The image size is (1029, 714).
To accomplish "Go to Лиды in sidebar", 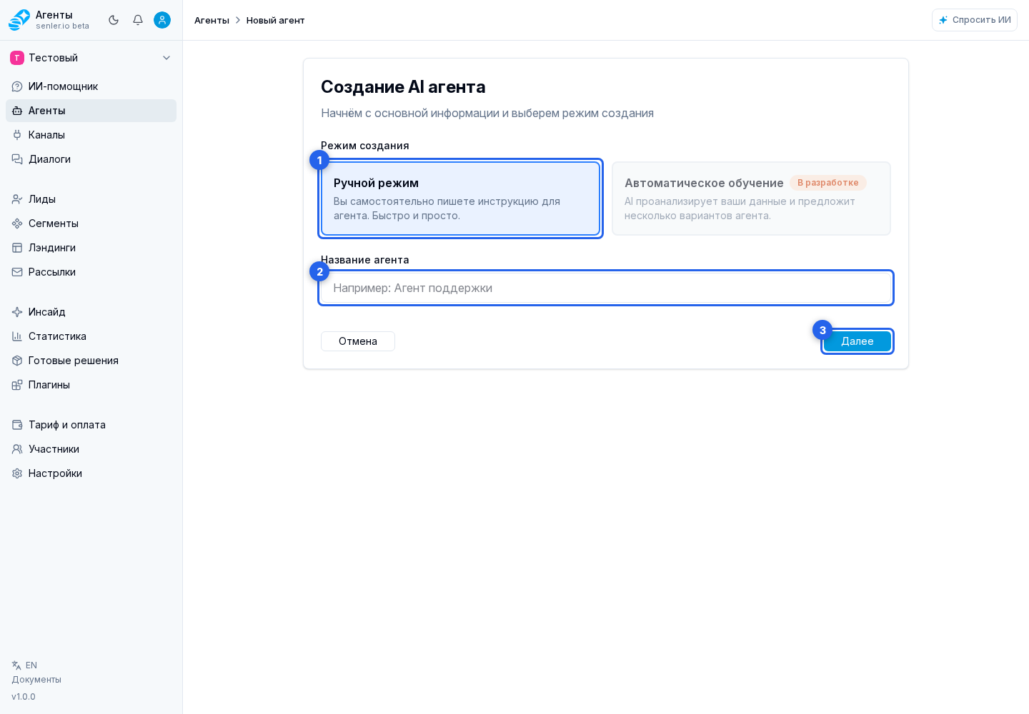I will (91, 199).
